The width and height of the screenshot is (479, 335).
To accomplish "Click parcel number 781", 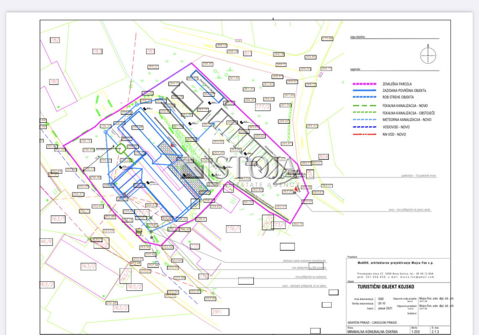I will click(x=150, y=51).
